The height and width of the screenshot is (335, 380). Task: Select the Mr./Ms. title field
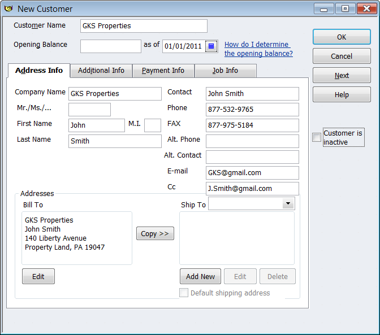click(89, 110)
